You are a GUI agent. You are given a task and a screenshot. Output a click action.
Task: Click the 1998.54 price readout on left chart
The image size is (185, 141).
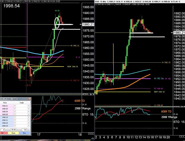tap(12, 6)
